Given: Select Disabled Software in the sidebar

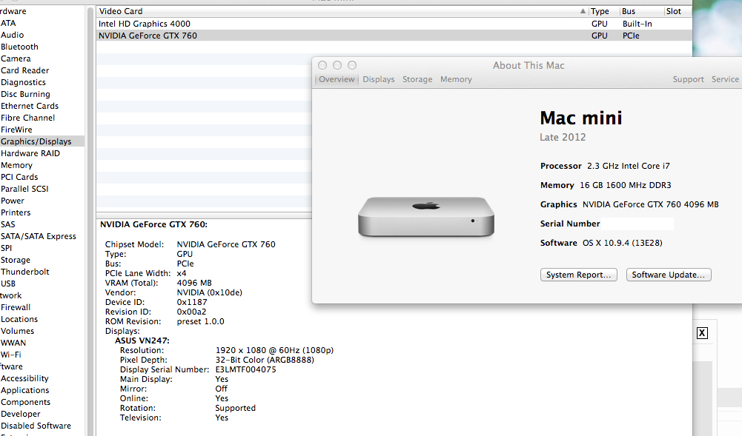Looking at the screenshot, I should 36,426.
